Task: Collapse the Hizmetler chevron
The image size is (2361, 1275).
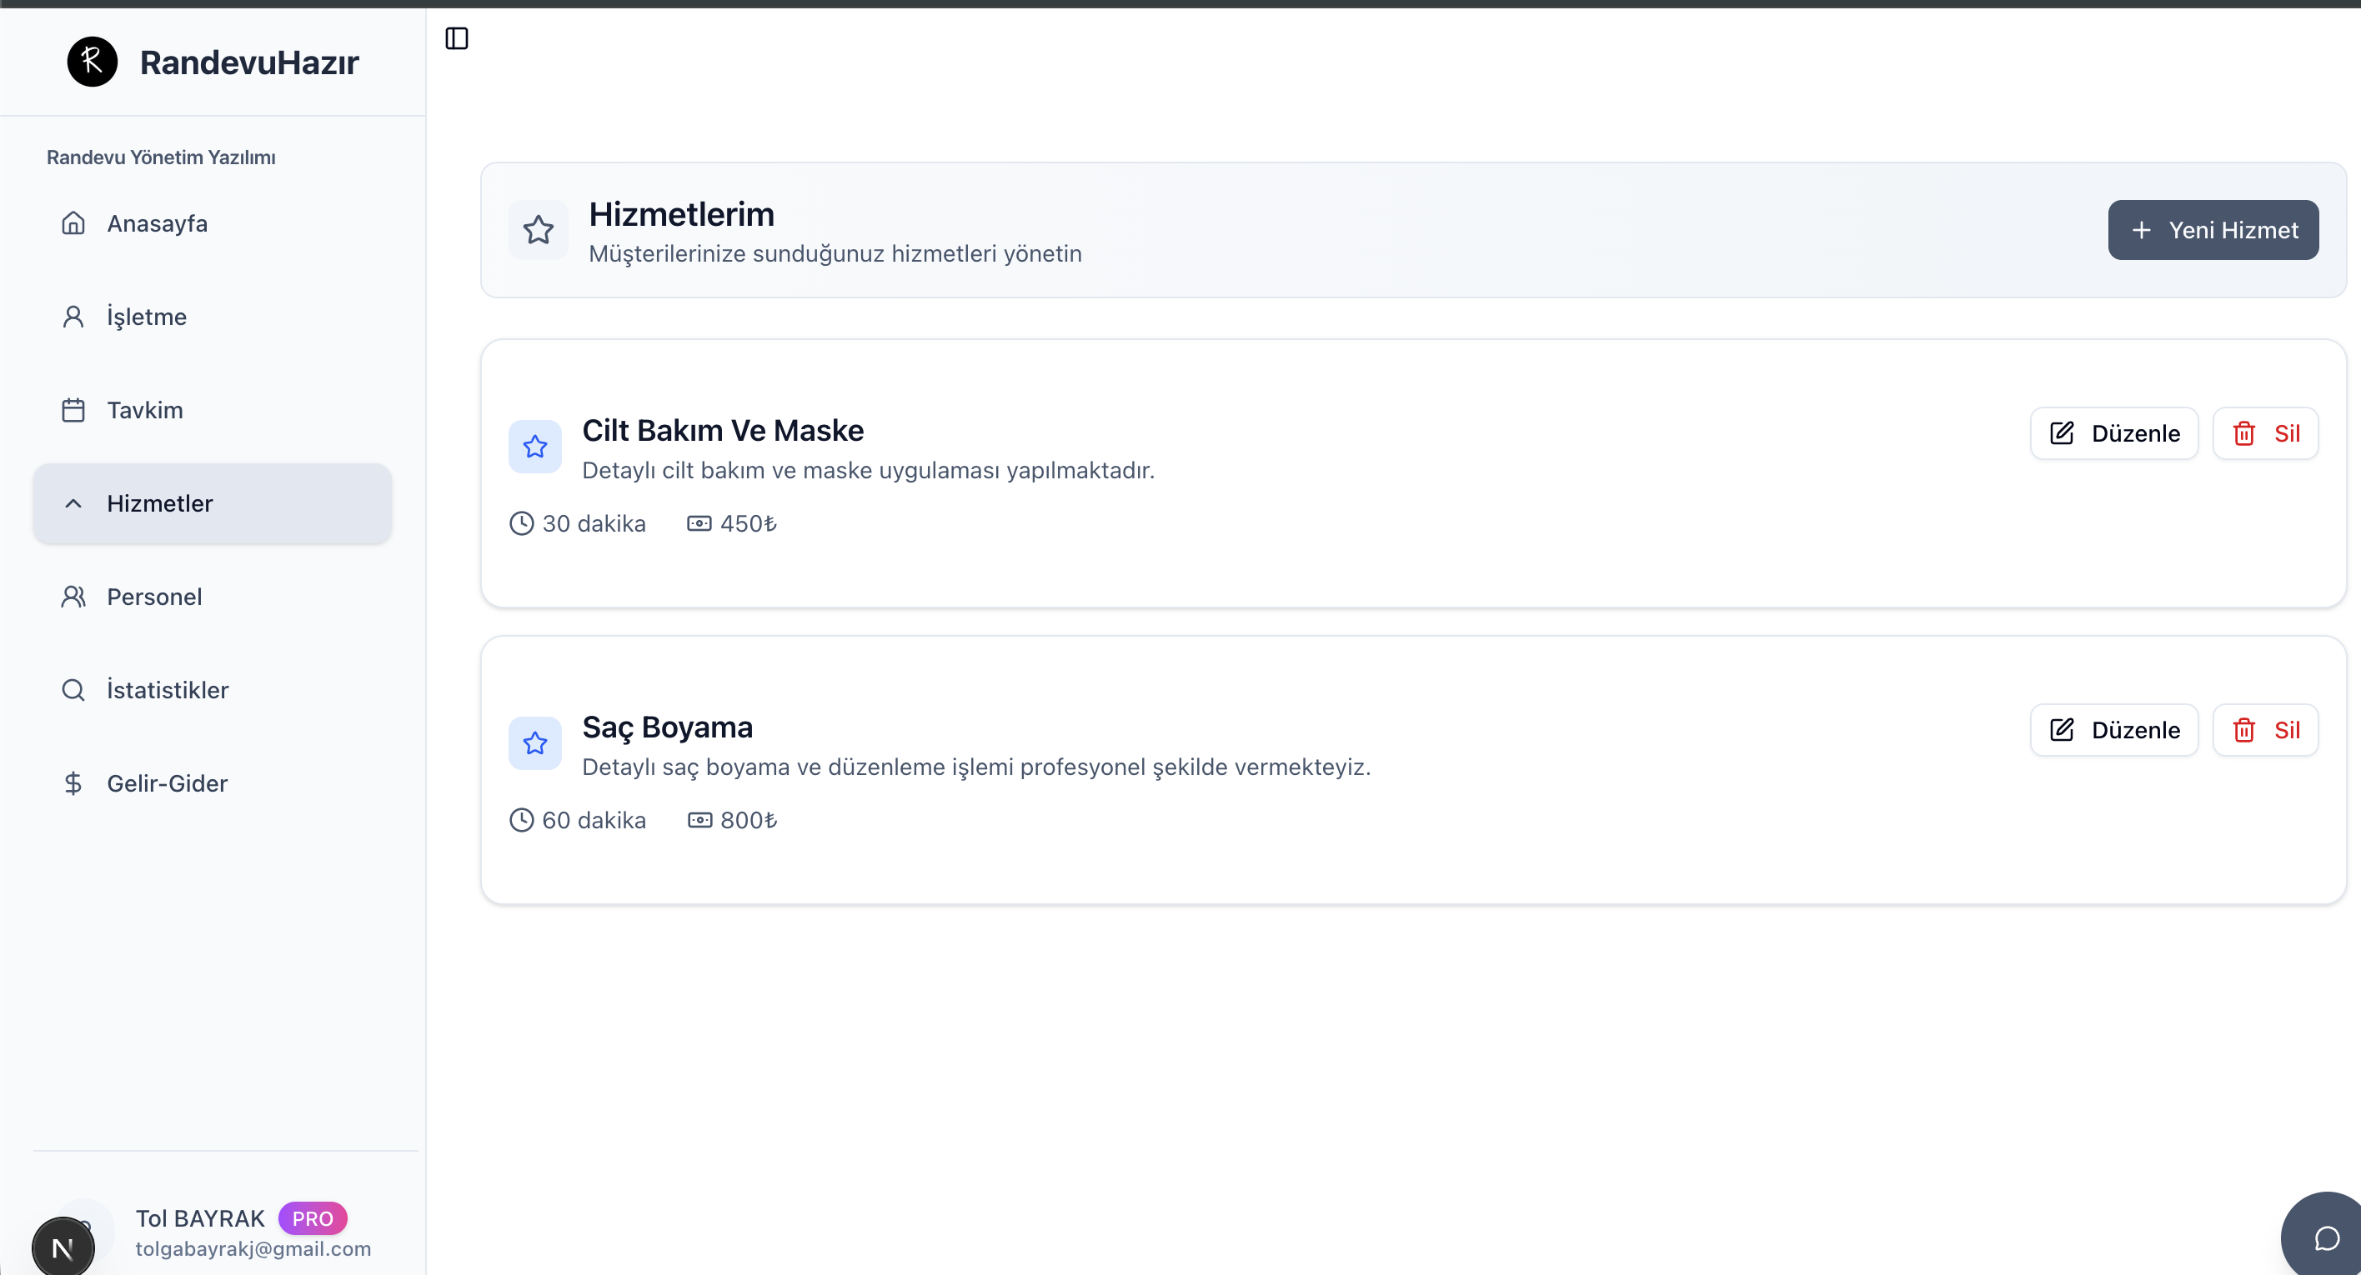Action: click(73, 504)
